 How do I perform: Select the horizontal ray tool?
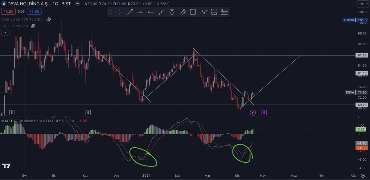pos(151,12)
